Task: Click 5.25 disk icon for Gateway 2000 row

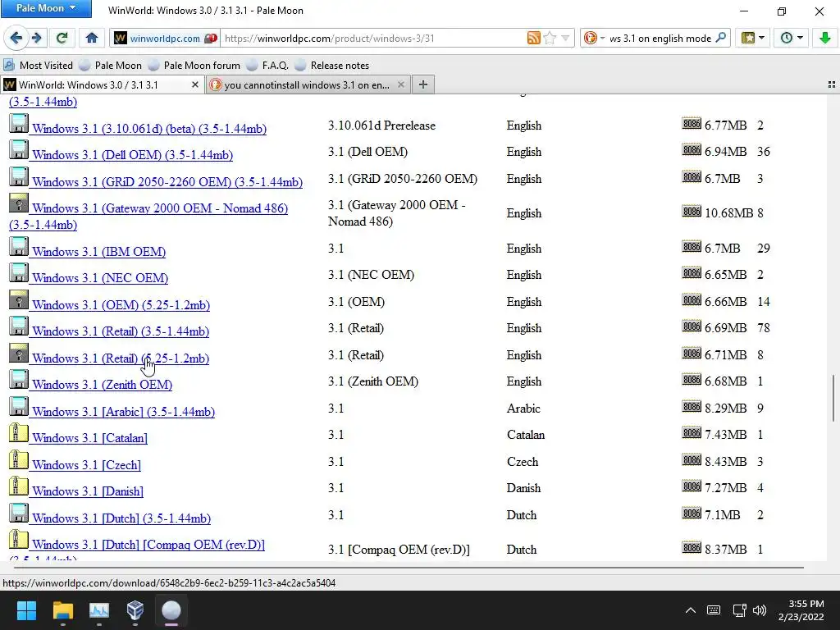Action: (19, 203)
